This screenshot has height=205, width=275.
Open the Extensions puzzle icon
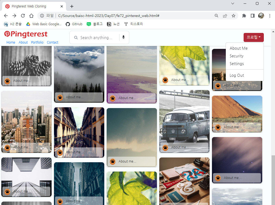point(244,16)
